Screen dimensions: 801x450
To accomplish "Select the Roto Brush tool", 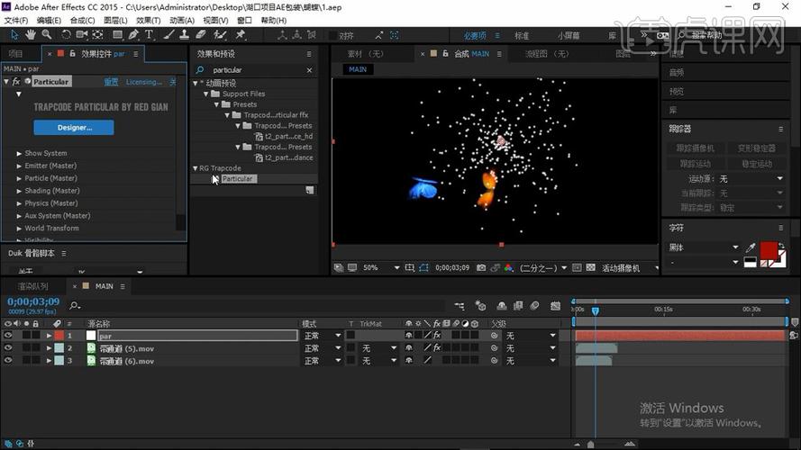I will point(220,35).
